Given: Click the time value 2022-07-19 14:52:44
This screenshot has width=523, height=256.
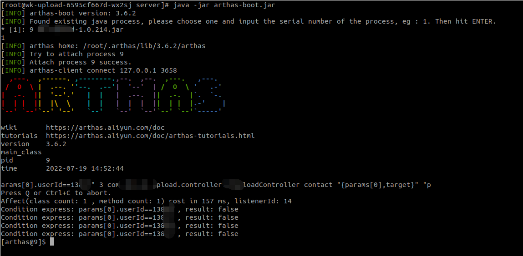Looking at the screenshot, I should tap(85, 168).
